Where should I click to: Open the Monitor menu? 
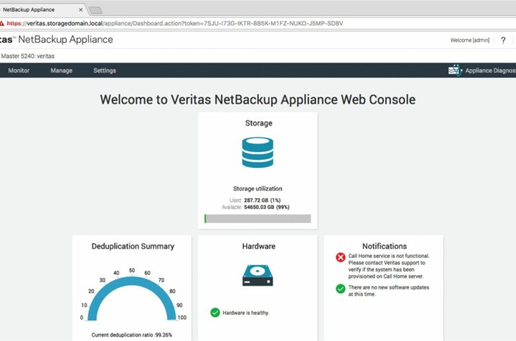pos(19,70)
